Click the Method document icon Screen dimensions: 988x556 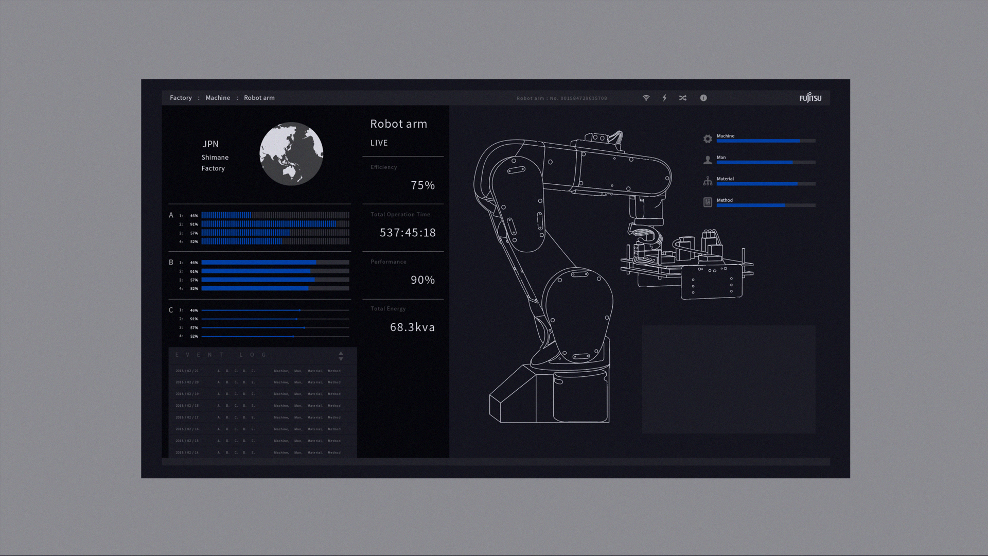(x=708, y=203)
